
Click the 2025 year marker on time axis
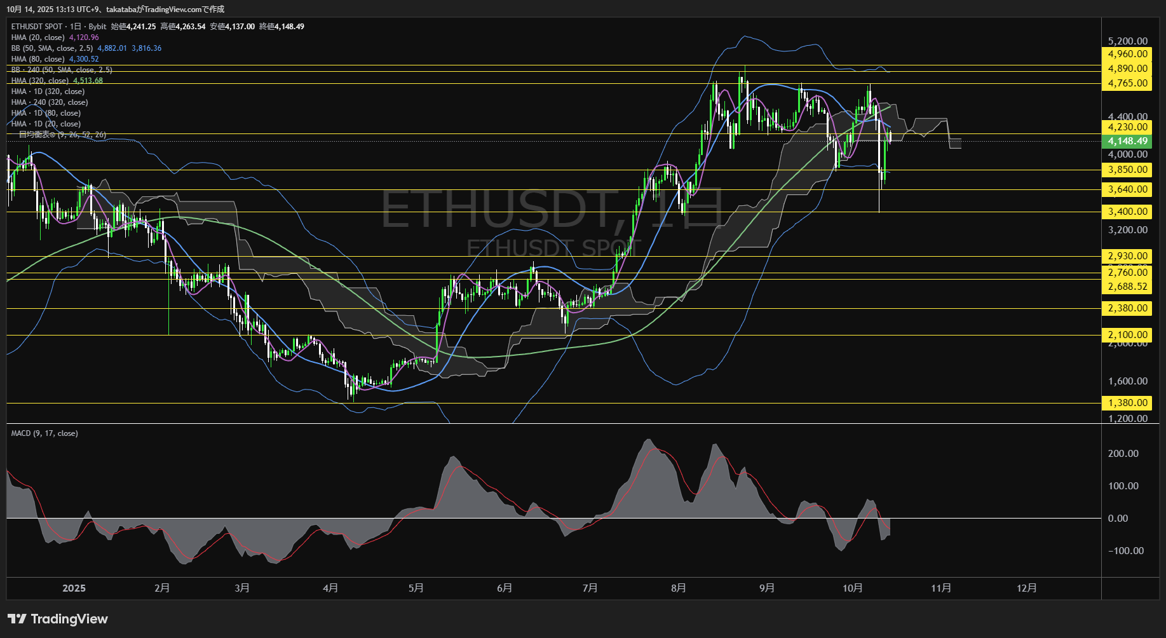[74, 588]
